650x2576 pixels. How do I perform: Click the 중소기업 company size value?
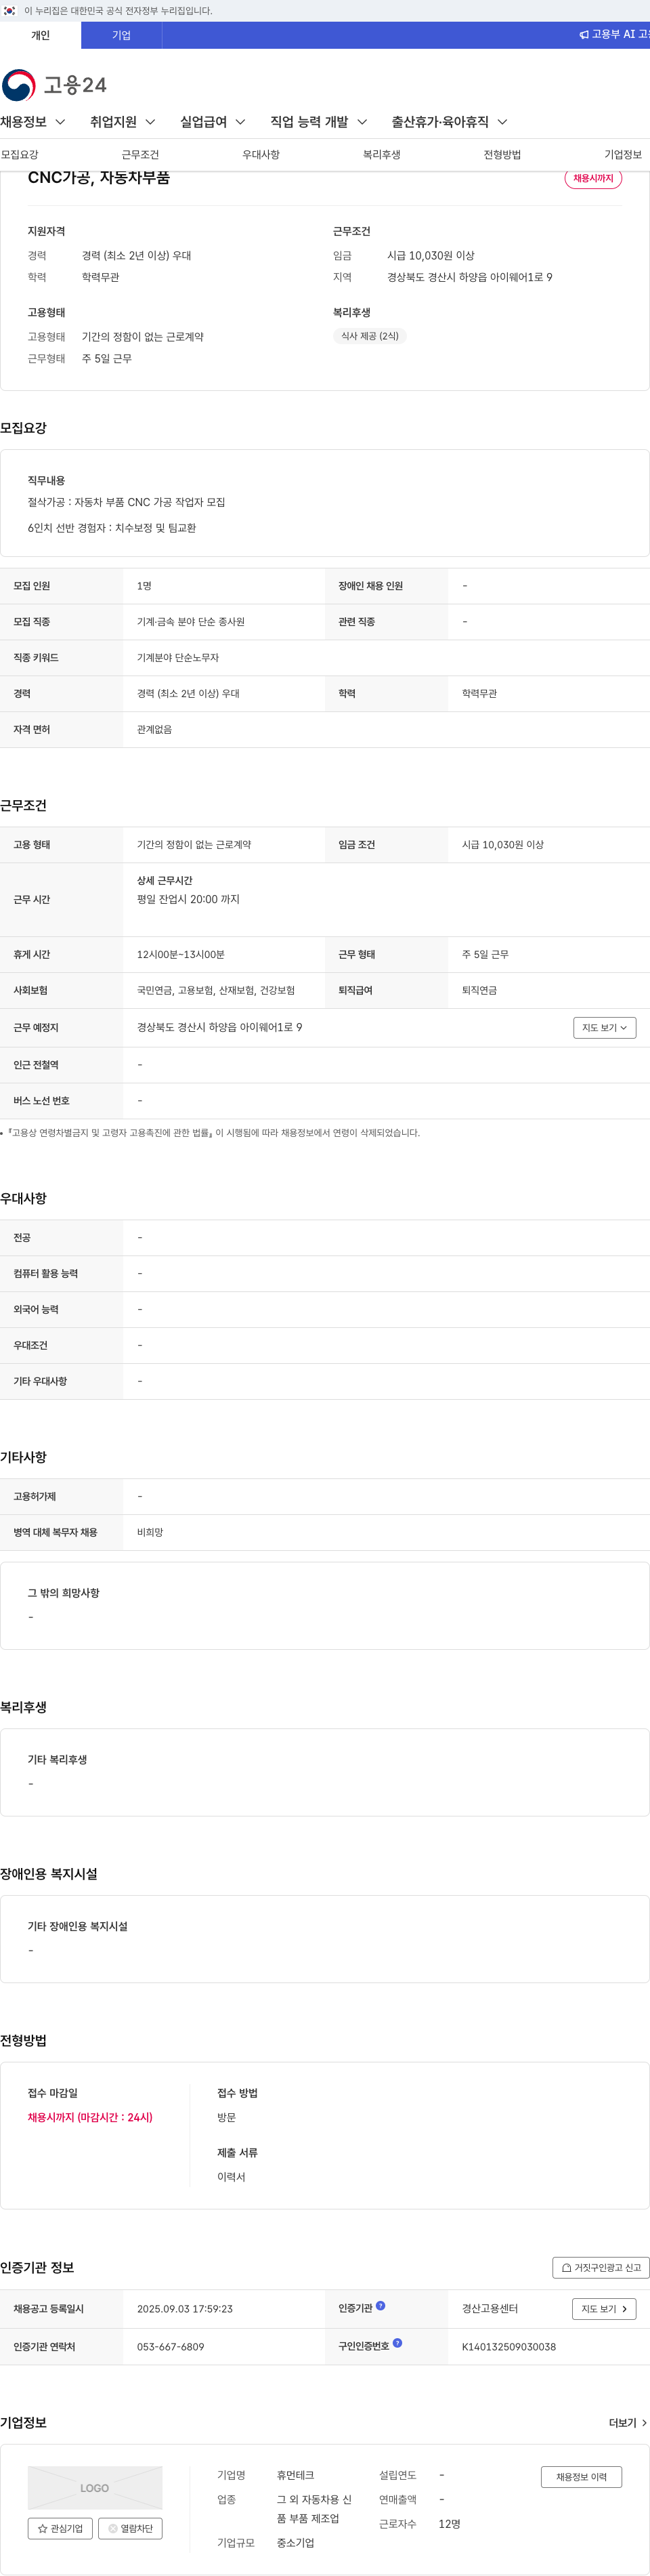tap(295, 2543)
